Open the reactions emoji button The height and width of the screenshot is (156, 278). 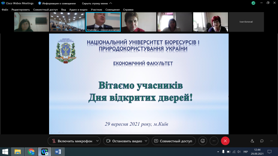pos(202,141)
